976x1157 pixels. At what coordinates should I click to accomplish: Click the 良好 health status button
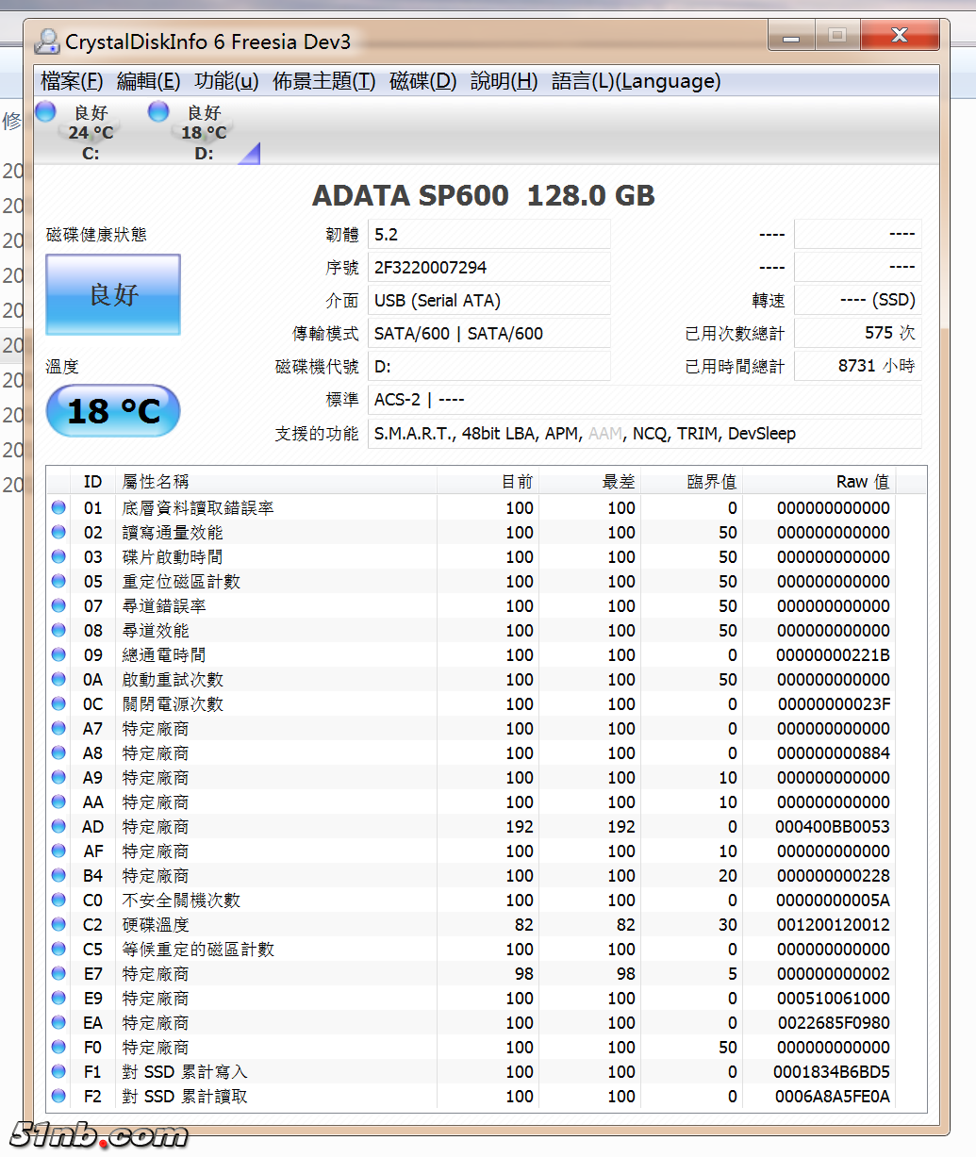[x=113, y=295]
